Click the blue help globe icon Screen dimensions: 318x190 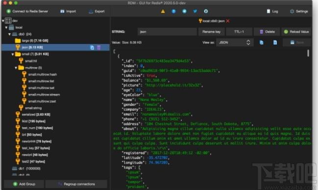pyautogui.click(x=173, y=11)
